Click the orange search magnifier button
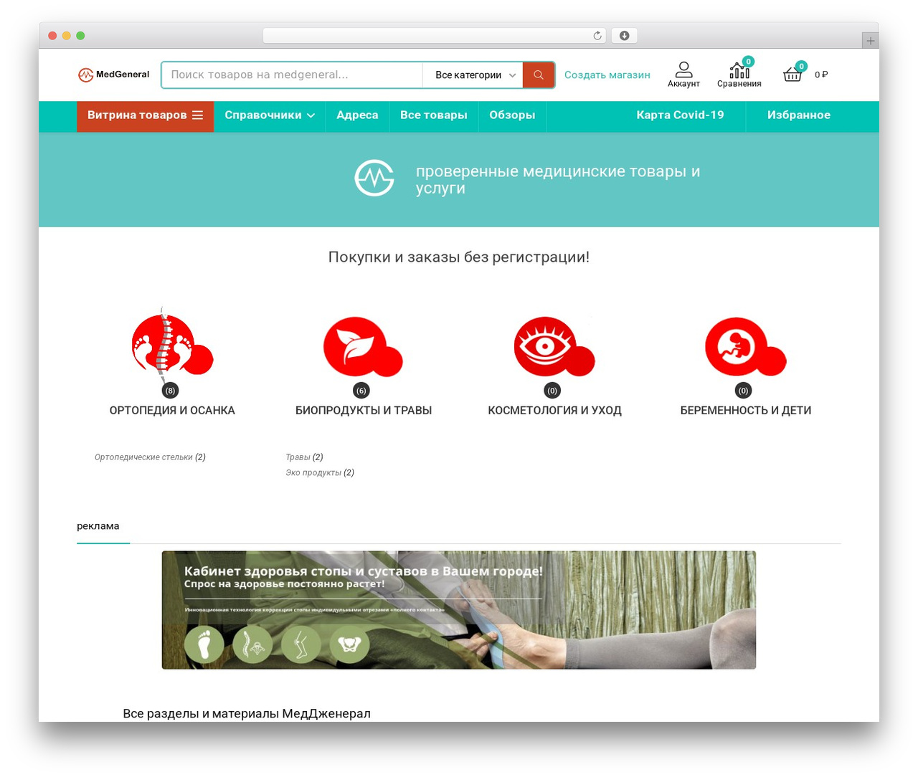Screen dimensions: 918x777 click(x=539, y=75)
